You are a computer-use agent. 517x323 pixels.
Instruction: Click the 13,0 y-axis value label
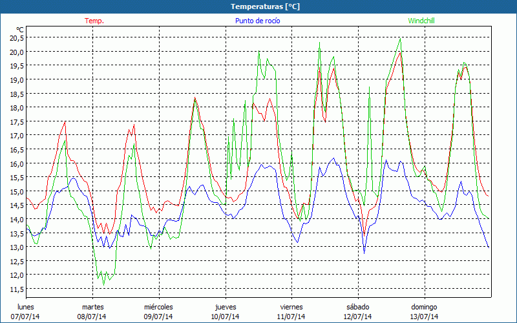click(16, 247)
